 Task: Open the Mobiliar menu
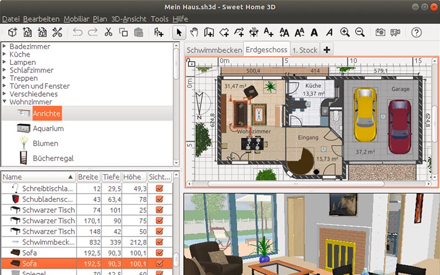76,19
